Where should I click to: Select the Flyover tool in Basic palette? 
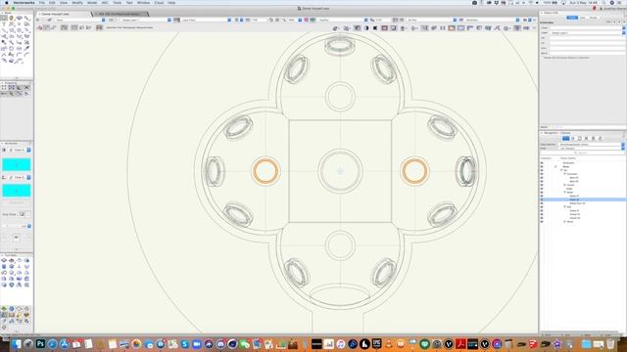[x=20, y=18]
